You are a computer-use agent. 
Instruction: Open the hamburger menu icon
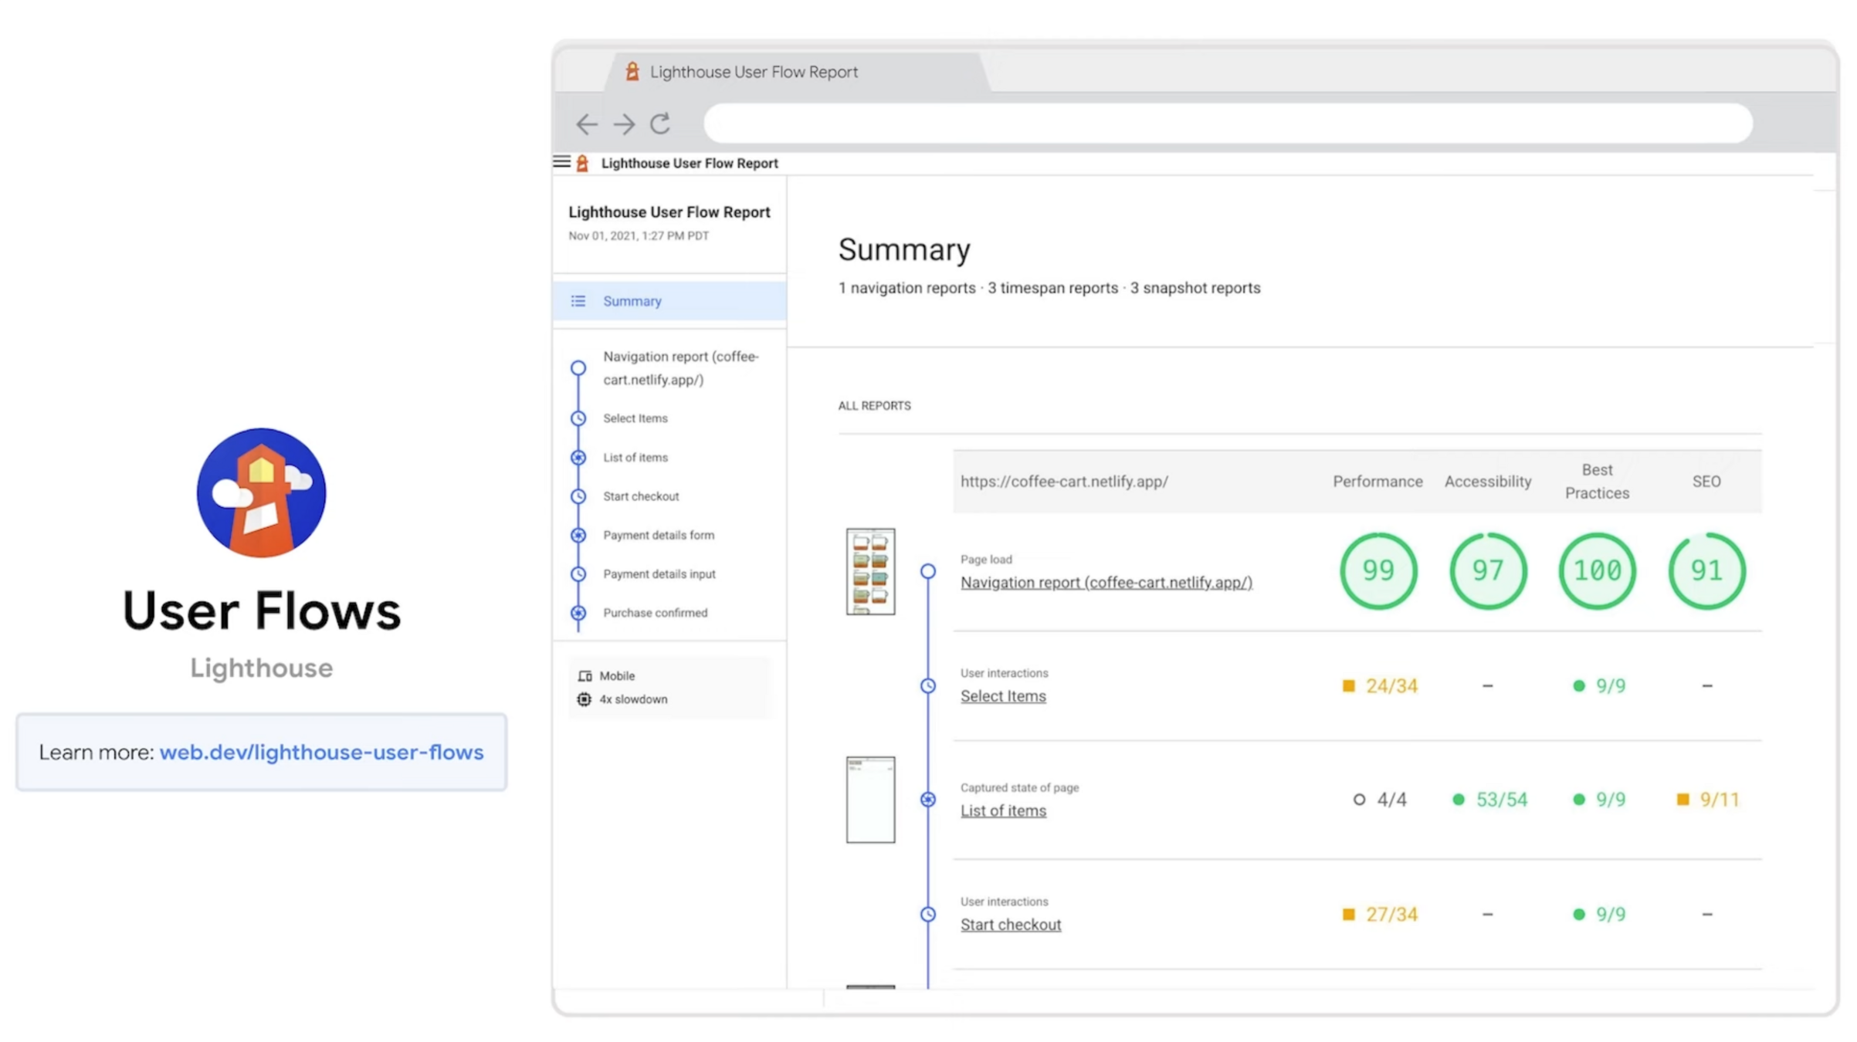click(562, 162)
